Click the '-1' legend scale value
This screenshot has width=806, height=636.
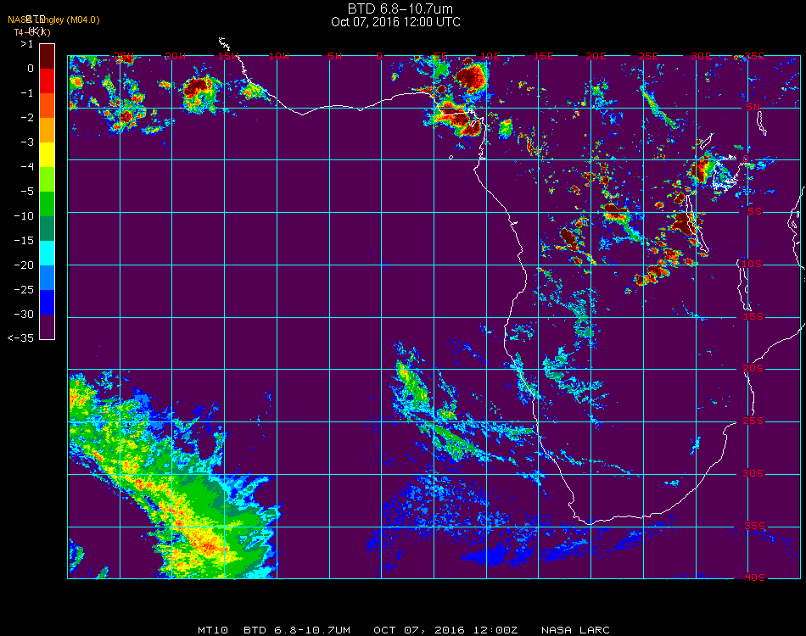[27, 93]
